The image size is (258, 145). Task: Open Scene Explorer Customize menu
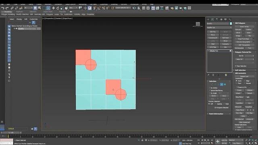33,19
